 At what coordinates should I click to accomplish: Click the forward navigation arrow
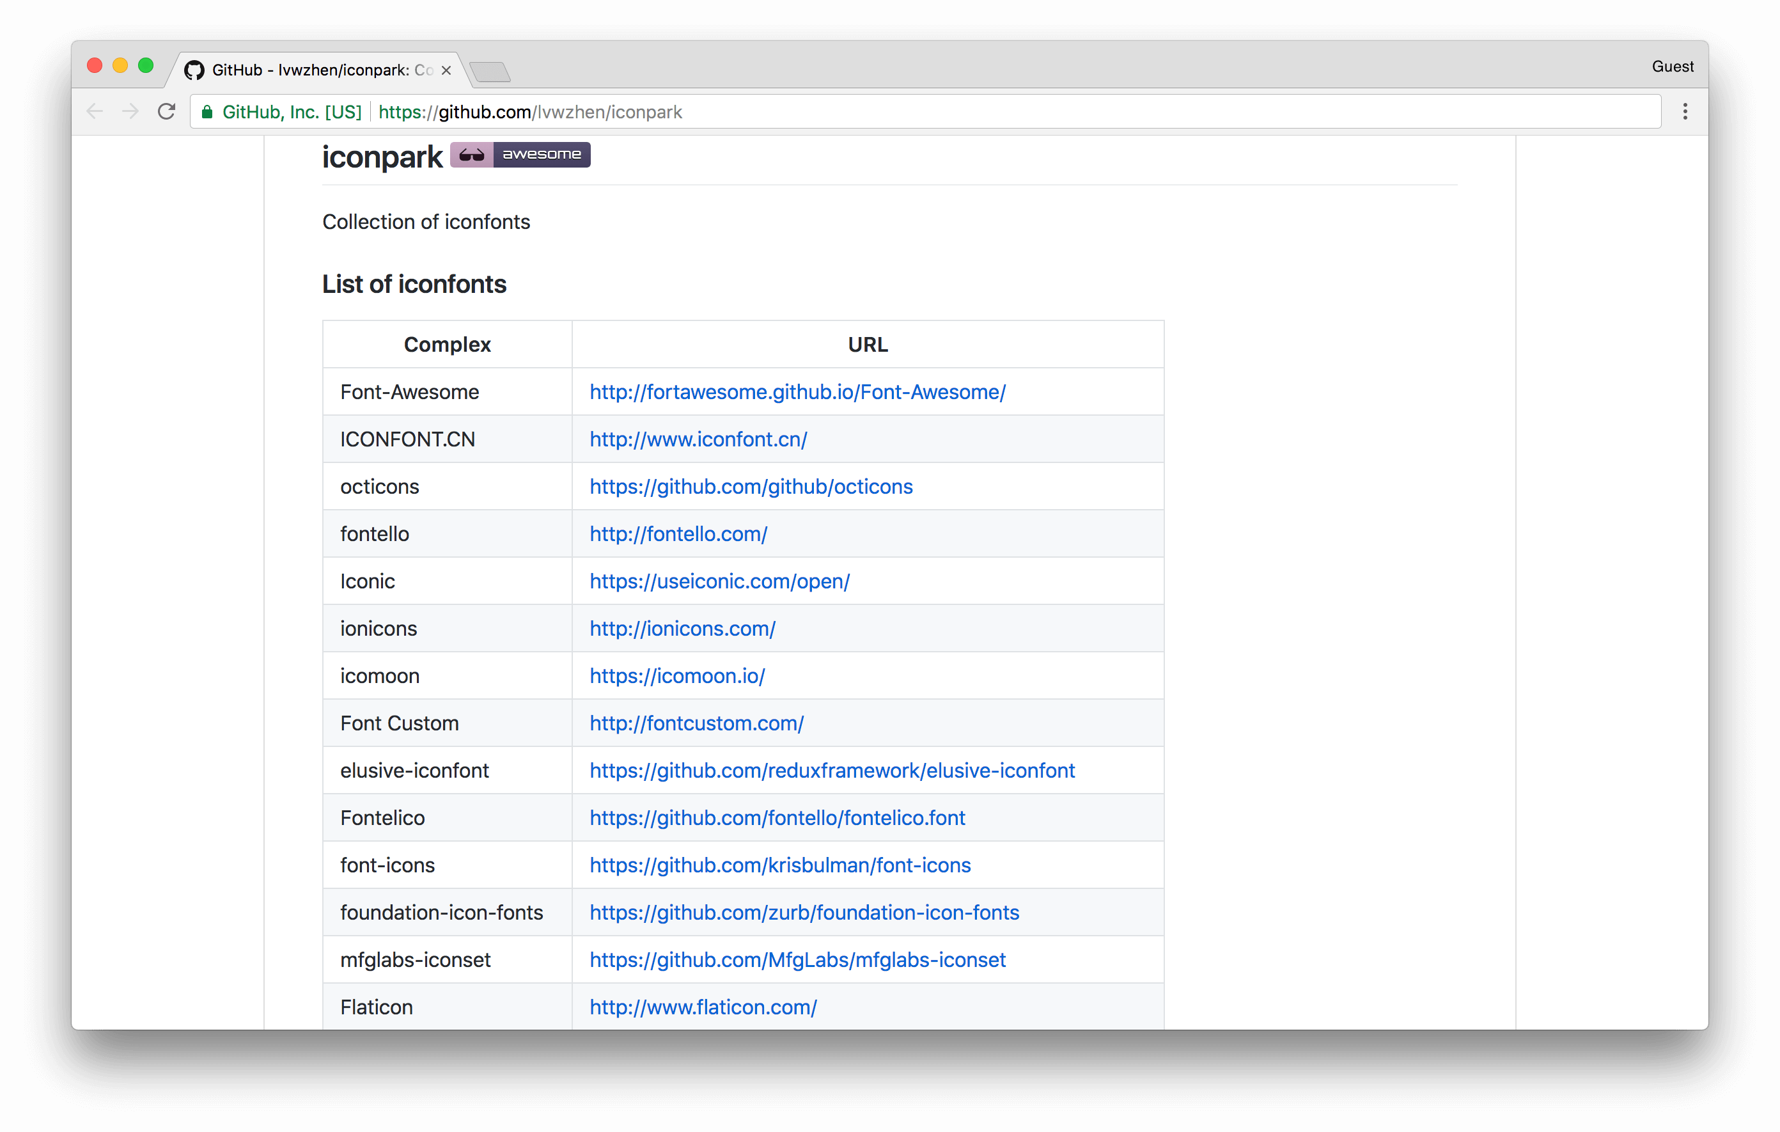[x=130, y=112]
